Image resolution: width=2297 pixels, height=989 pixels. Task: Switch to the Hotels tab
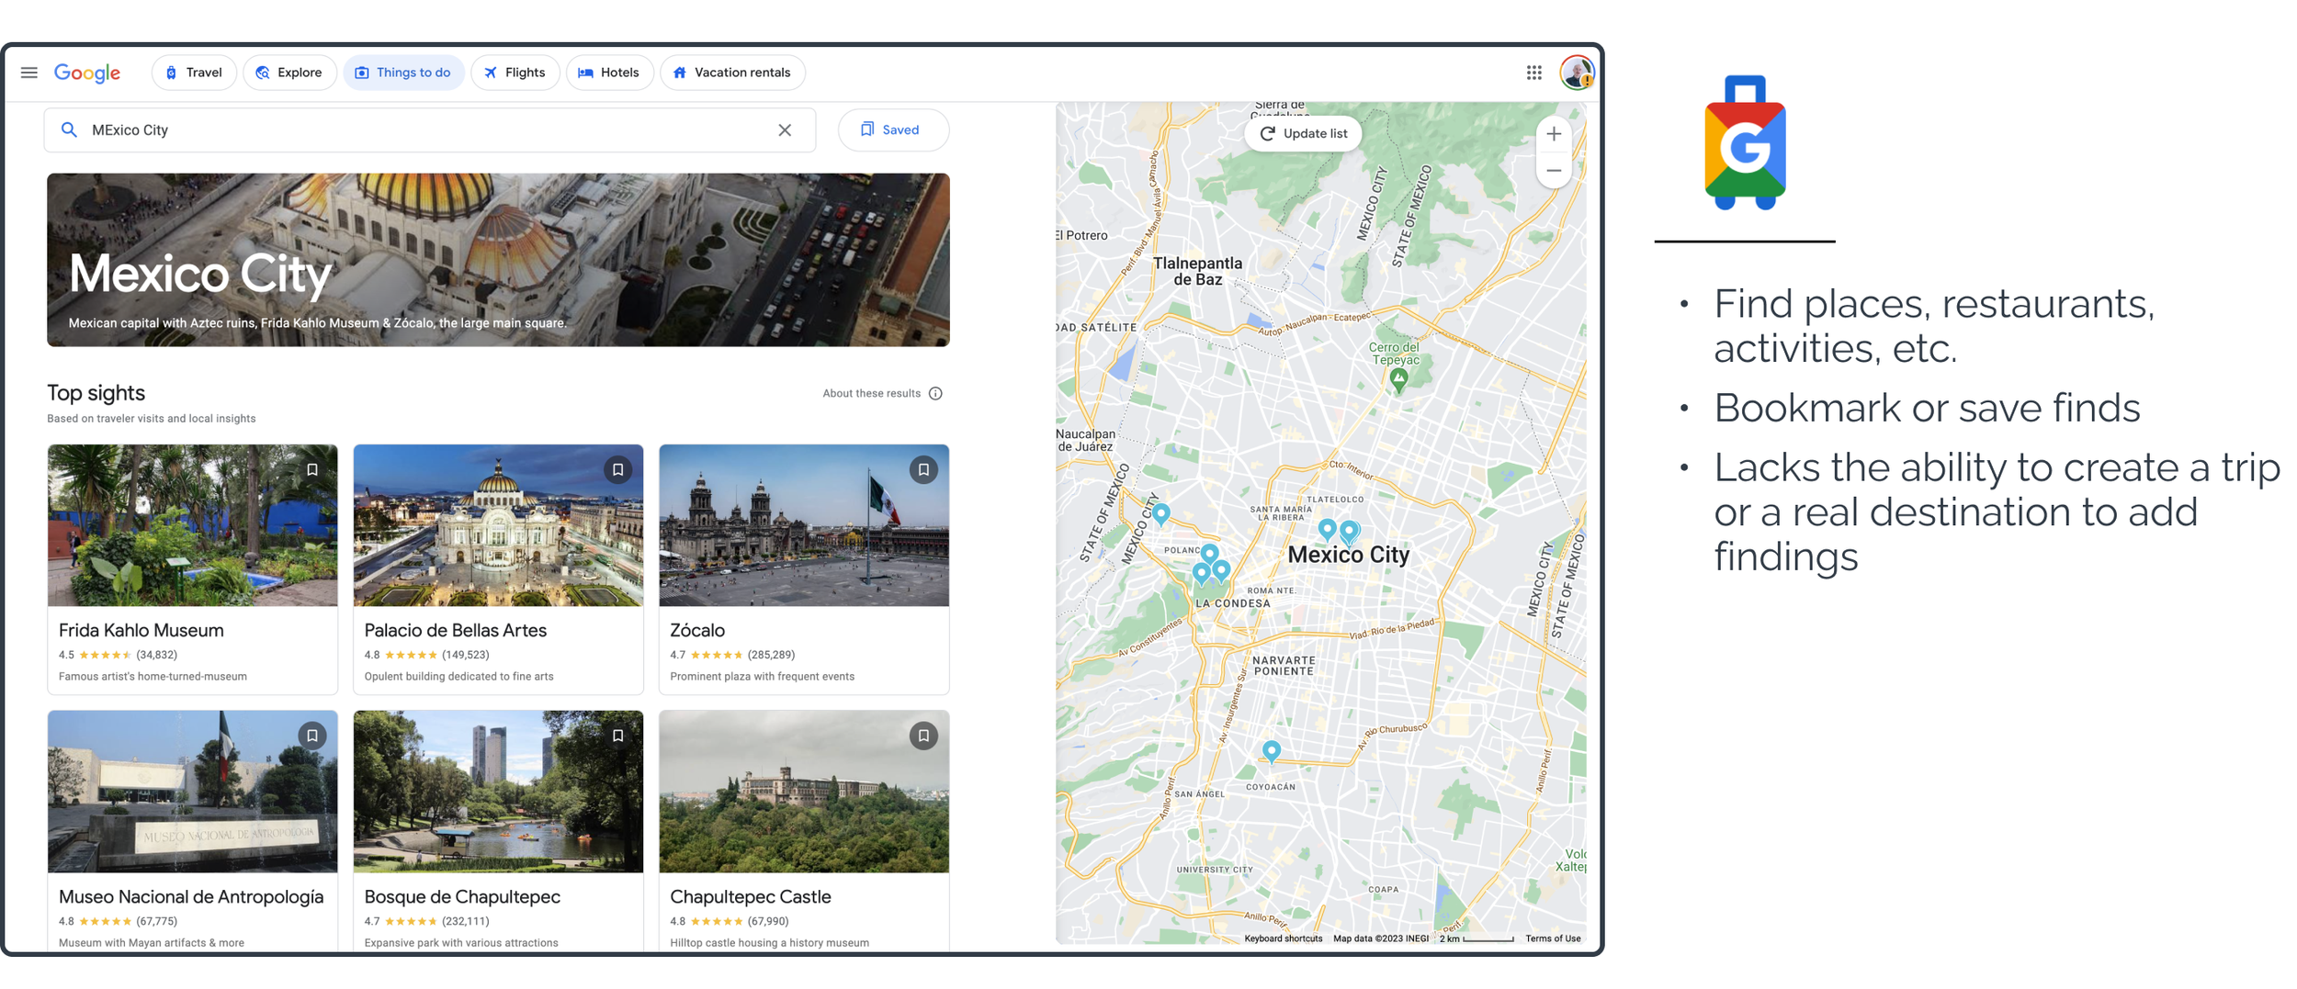click(x=609, y=73)
